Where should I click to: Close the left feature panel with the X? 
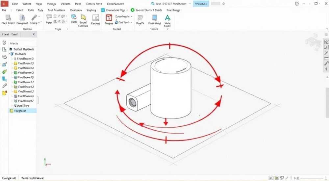[x=34, y=34]
